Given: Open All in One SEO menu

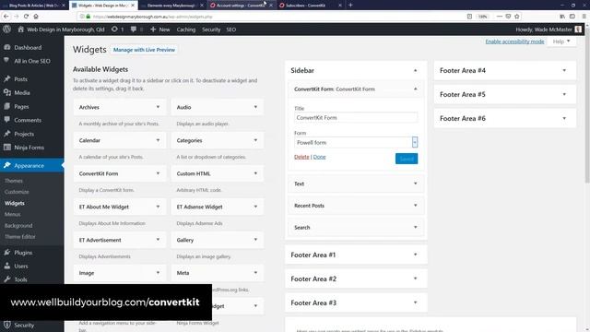Looking at the screenshot, I should pos(32,61).
